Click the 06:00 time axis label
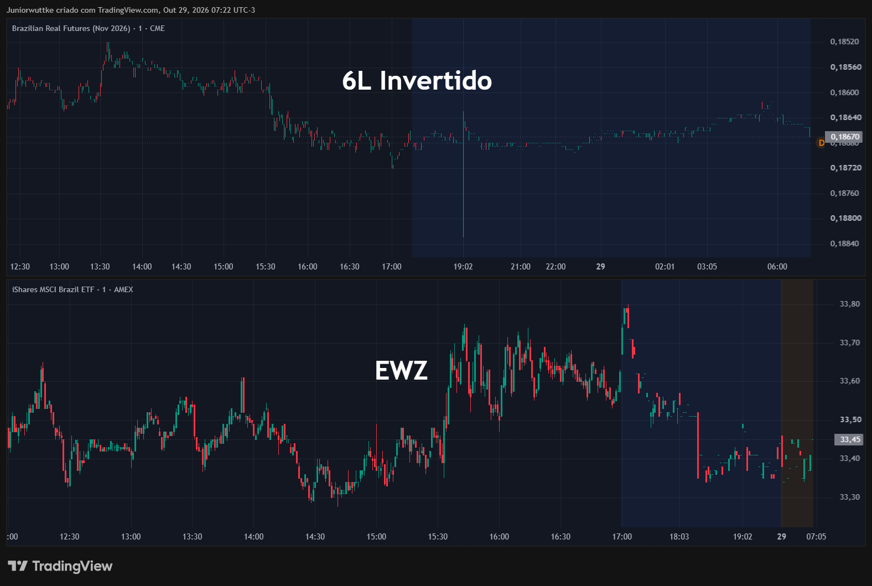 point(777,267)
